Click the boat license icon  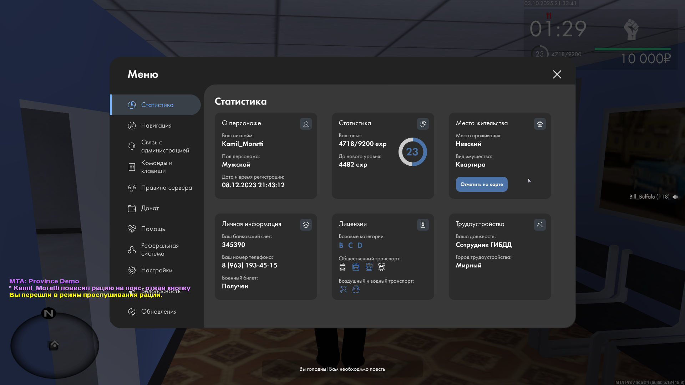(356, 289)
